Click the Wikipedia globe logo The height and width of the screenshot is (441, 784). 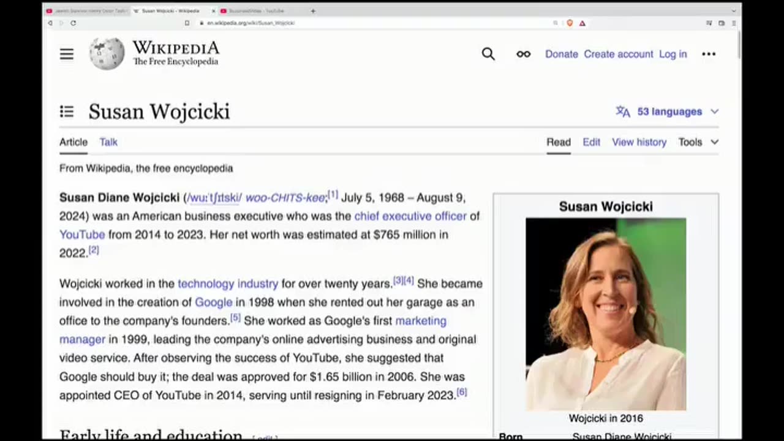107,53
